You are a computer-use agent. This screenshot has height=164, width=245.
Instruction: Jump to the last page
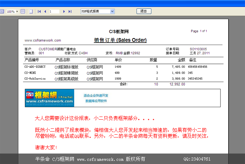70,12
